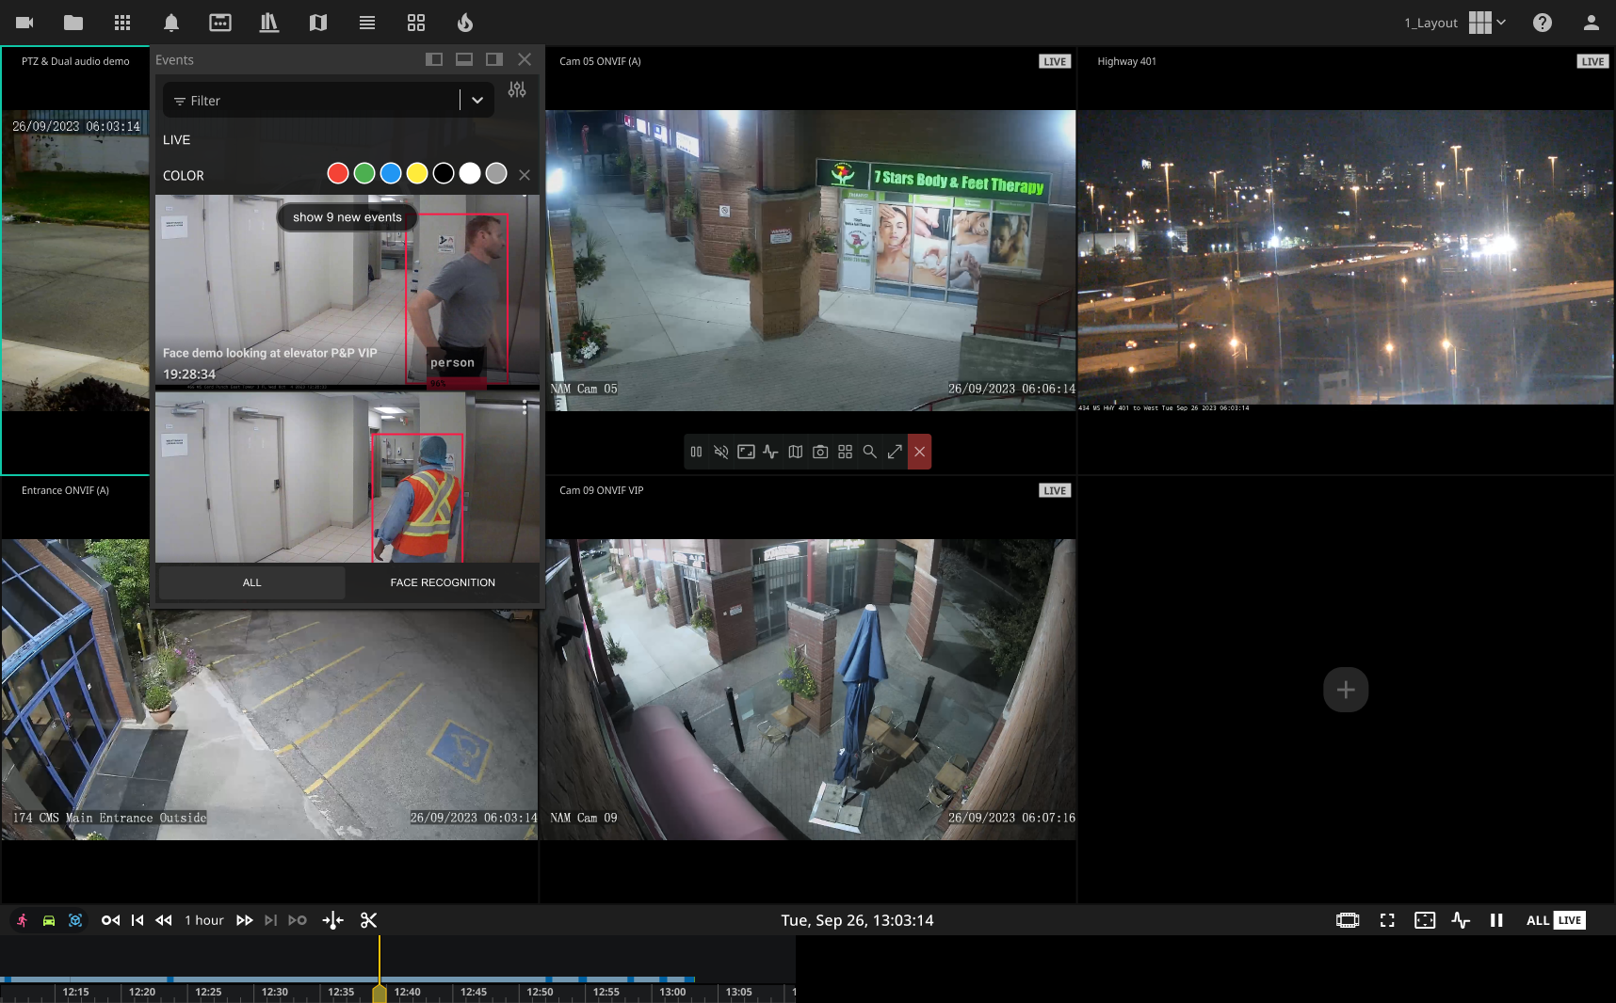Screen dimensions: 1616x1003
Task: Switch to the FACE RECOGNITION tab
Action: [443, 582]
